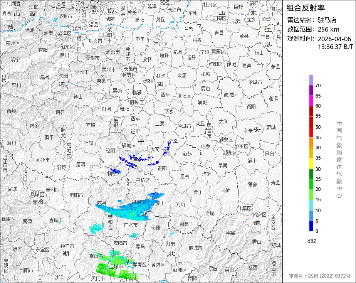Click the 枣阳市 map label
This screenshot has width=356, height=283.
coord(76,195)
